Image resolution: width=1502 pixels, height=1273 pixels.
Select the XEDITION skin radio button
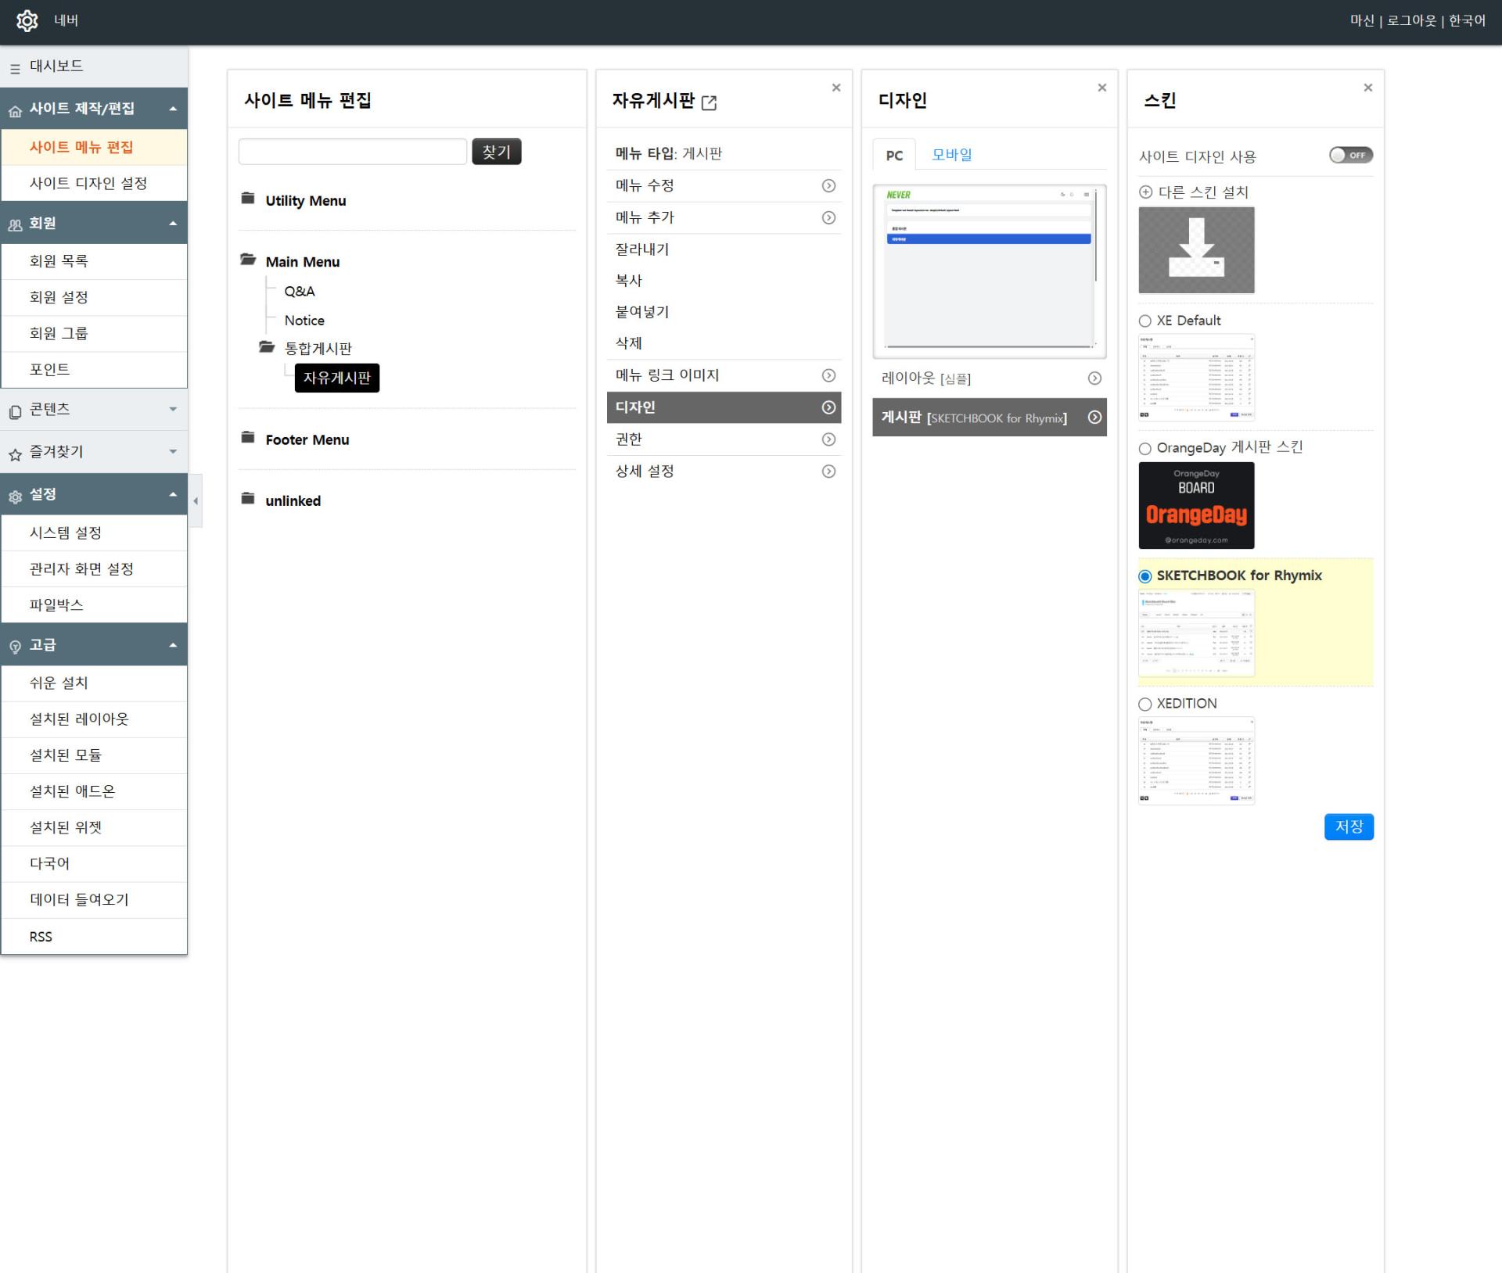1145,704
